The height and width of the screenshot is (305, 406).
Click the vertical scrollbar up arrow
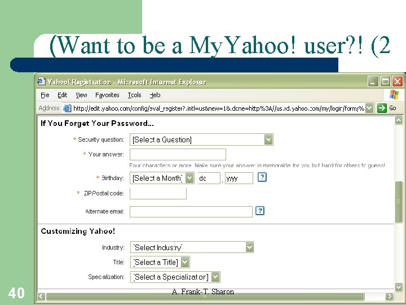tap(399, 120)
